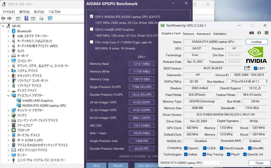271x168 pixels.
Task: Click the Bus Interface question mark icon
Action: pos(266,81)
